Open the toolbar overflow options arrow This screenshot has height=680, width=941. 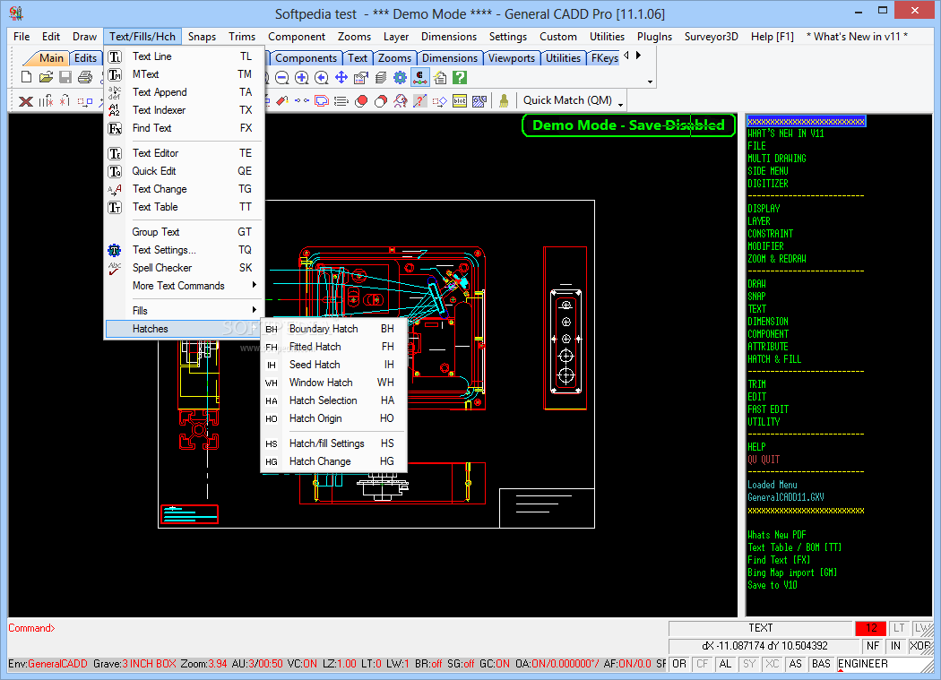point(650,82)
